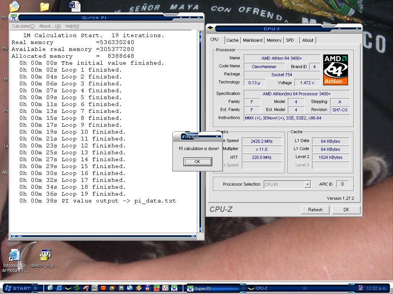Click the 'PI value output -> pi_data.txt' line

(98, 201)
